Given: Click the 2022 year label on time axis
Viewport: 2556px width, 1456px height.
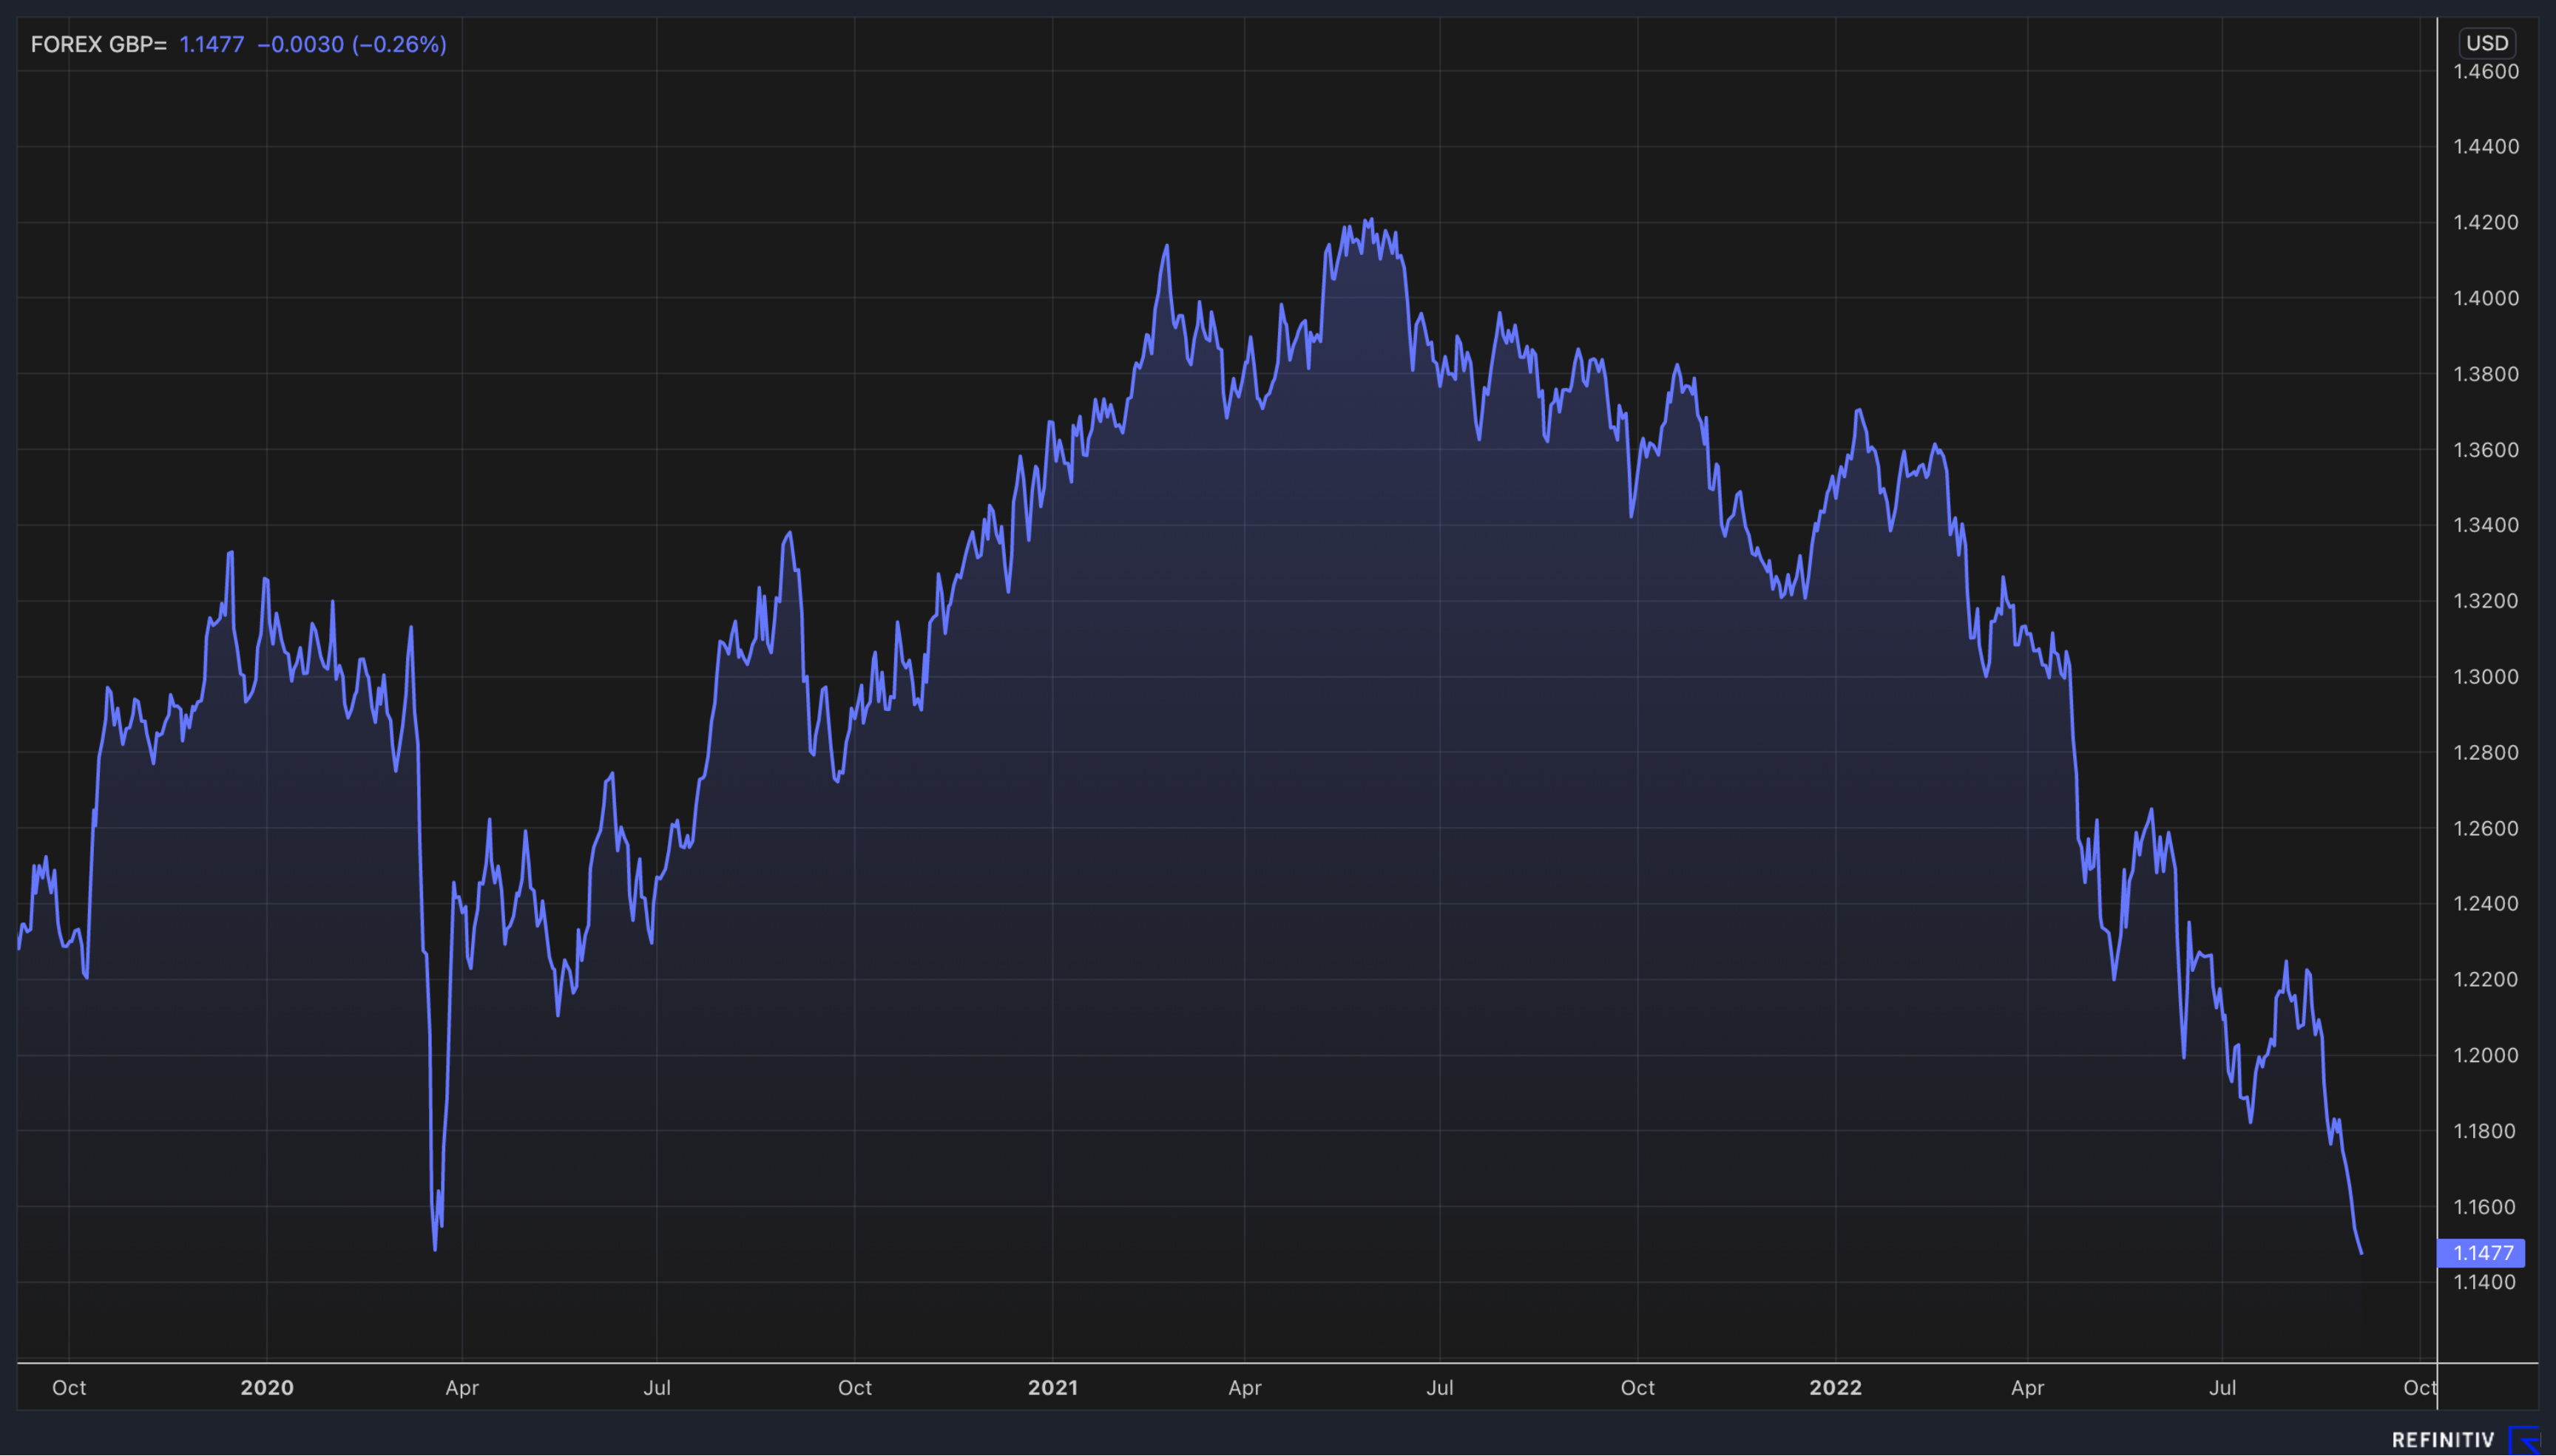Looking at the screenshot, I should (1836, 1388).
